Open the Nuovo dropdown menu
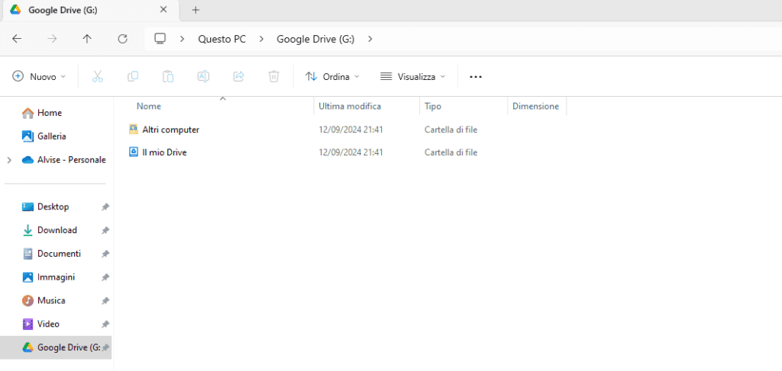The height and width of the screenshot is (371, 782). [x=40, y=77]
